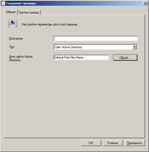Click the Тип label

(12, 47)
